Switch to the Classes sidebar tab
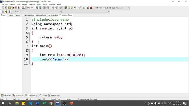Screen dimensions: 189x106 pos(11,15)
